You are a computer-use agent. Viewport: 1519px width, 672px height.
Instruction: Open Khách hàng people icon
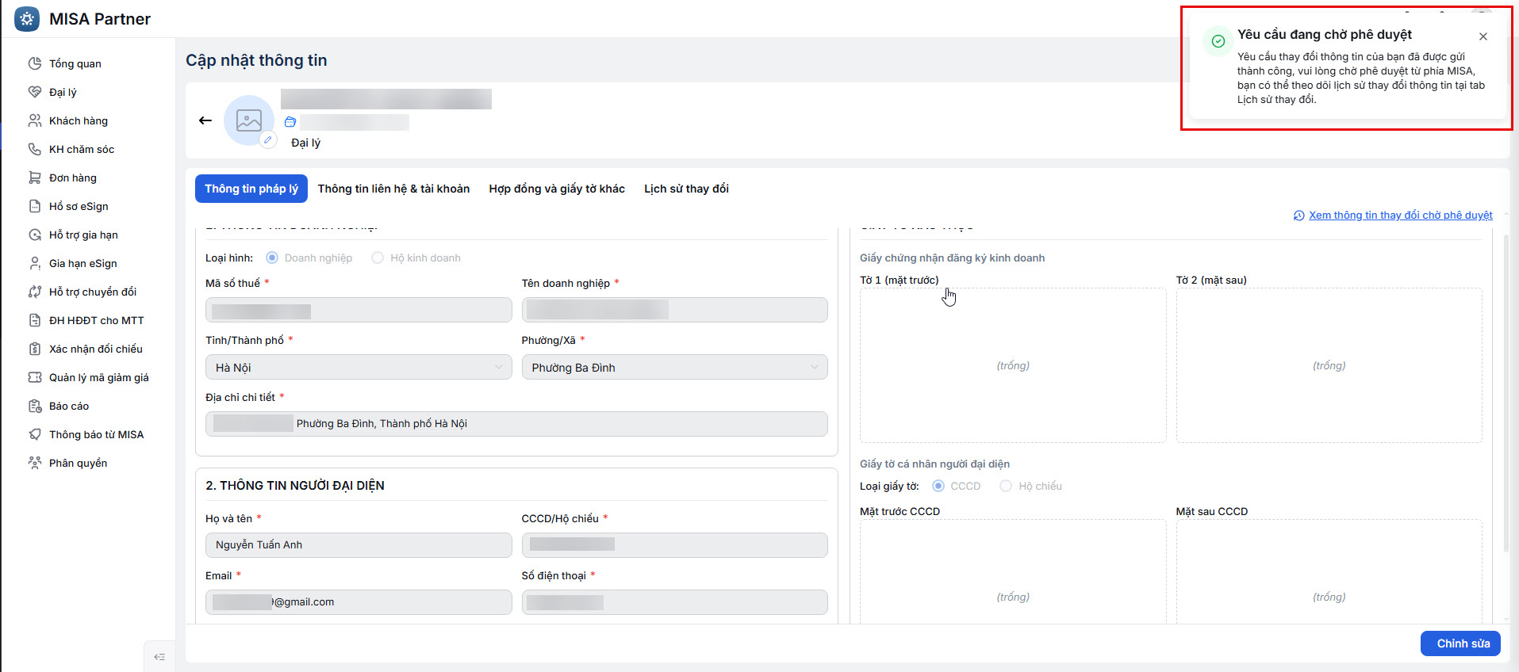coord(35,120)
